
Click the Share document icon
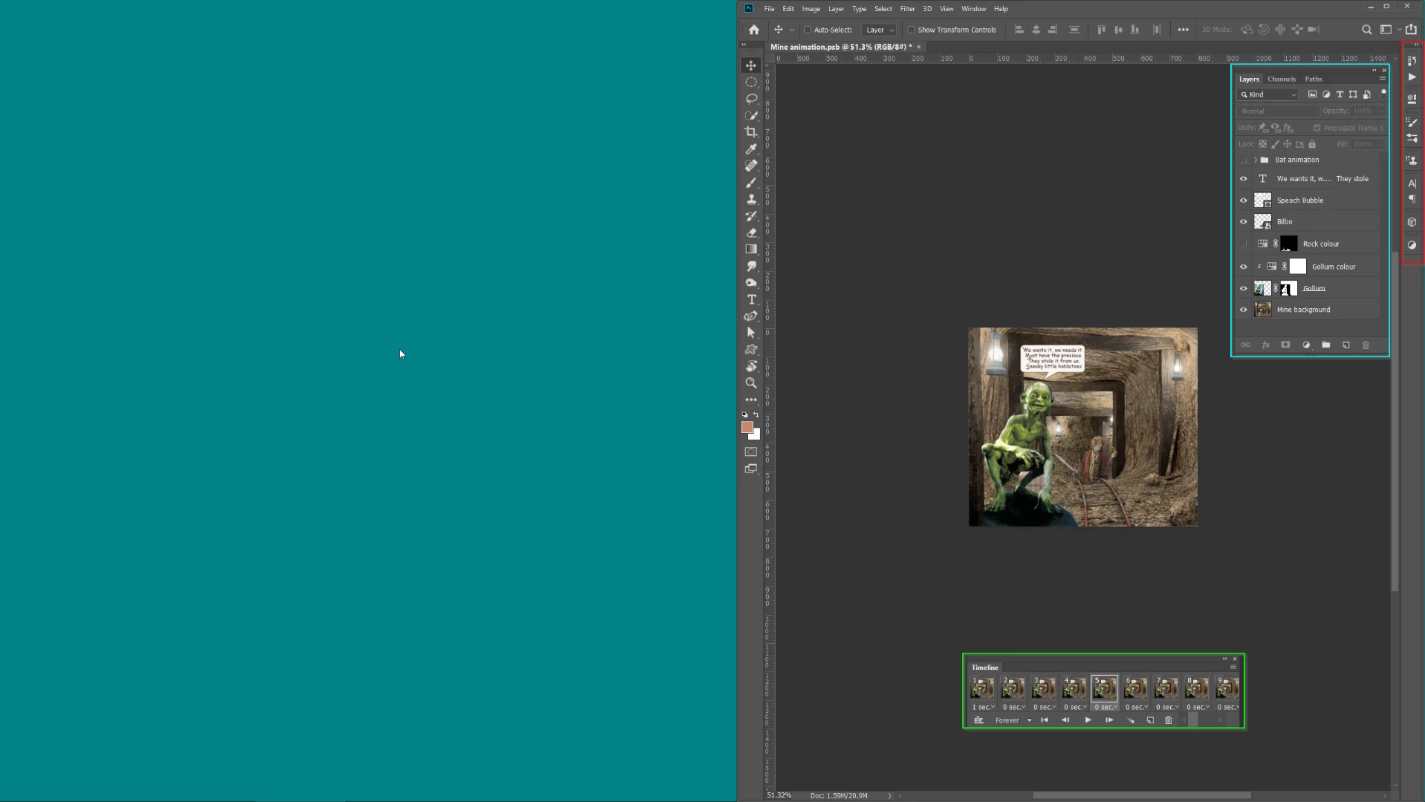click(x=1411, y=30)
